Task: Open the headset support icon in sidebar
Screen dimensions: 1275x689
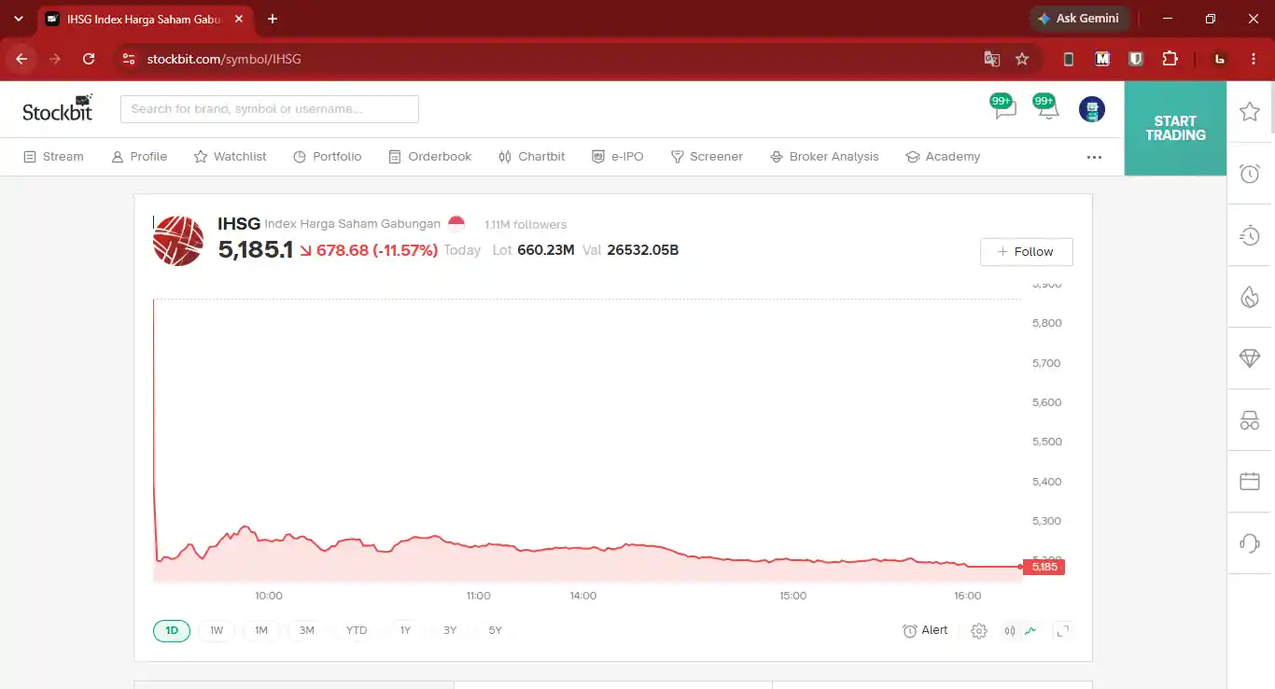Action: [1250, 543]
